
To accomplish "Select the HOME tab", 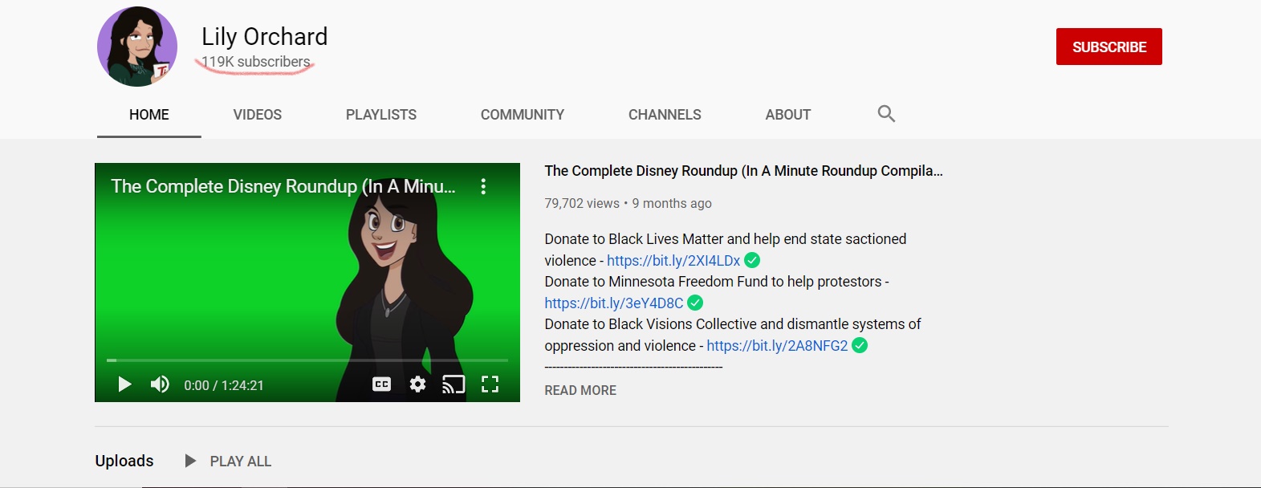I will (149, 115).
